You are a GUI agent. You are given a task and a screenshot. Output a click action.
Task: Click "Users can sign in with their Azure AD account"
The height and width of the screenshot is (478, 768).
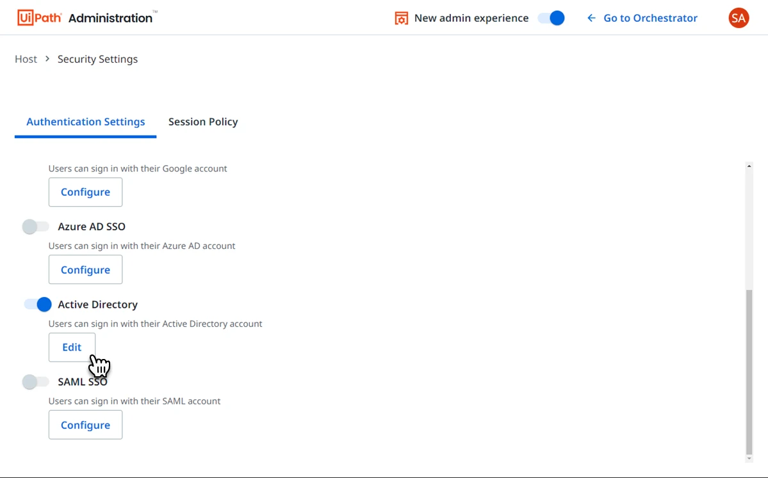[x=142, y=246]
